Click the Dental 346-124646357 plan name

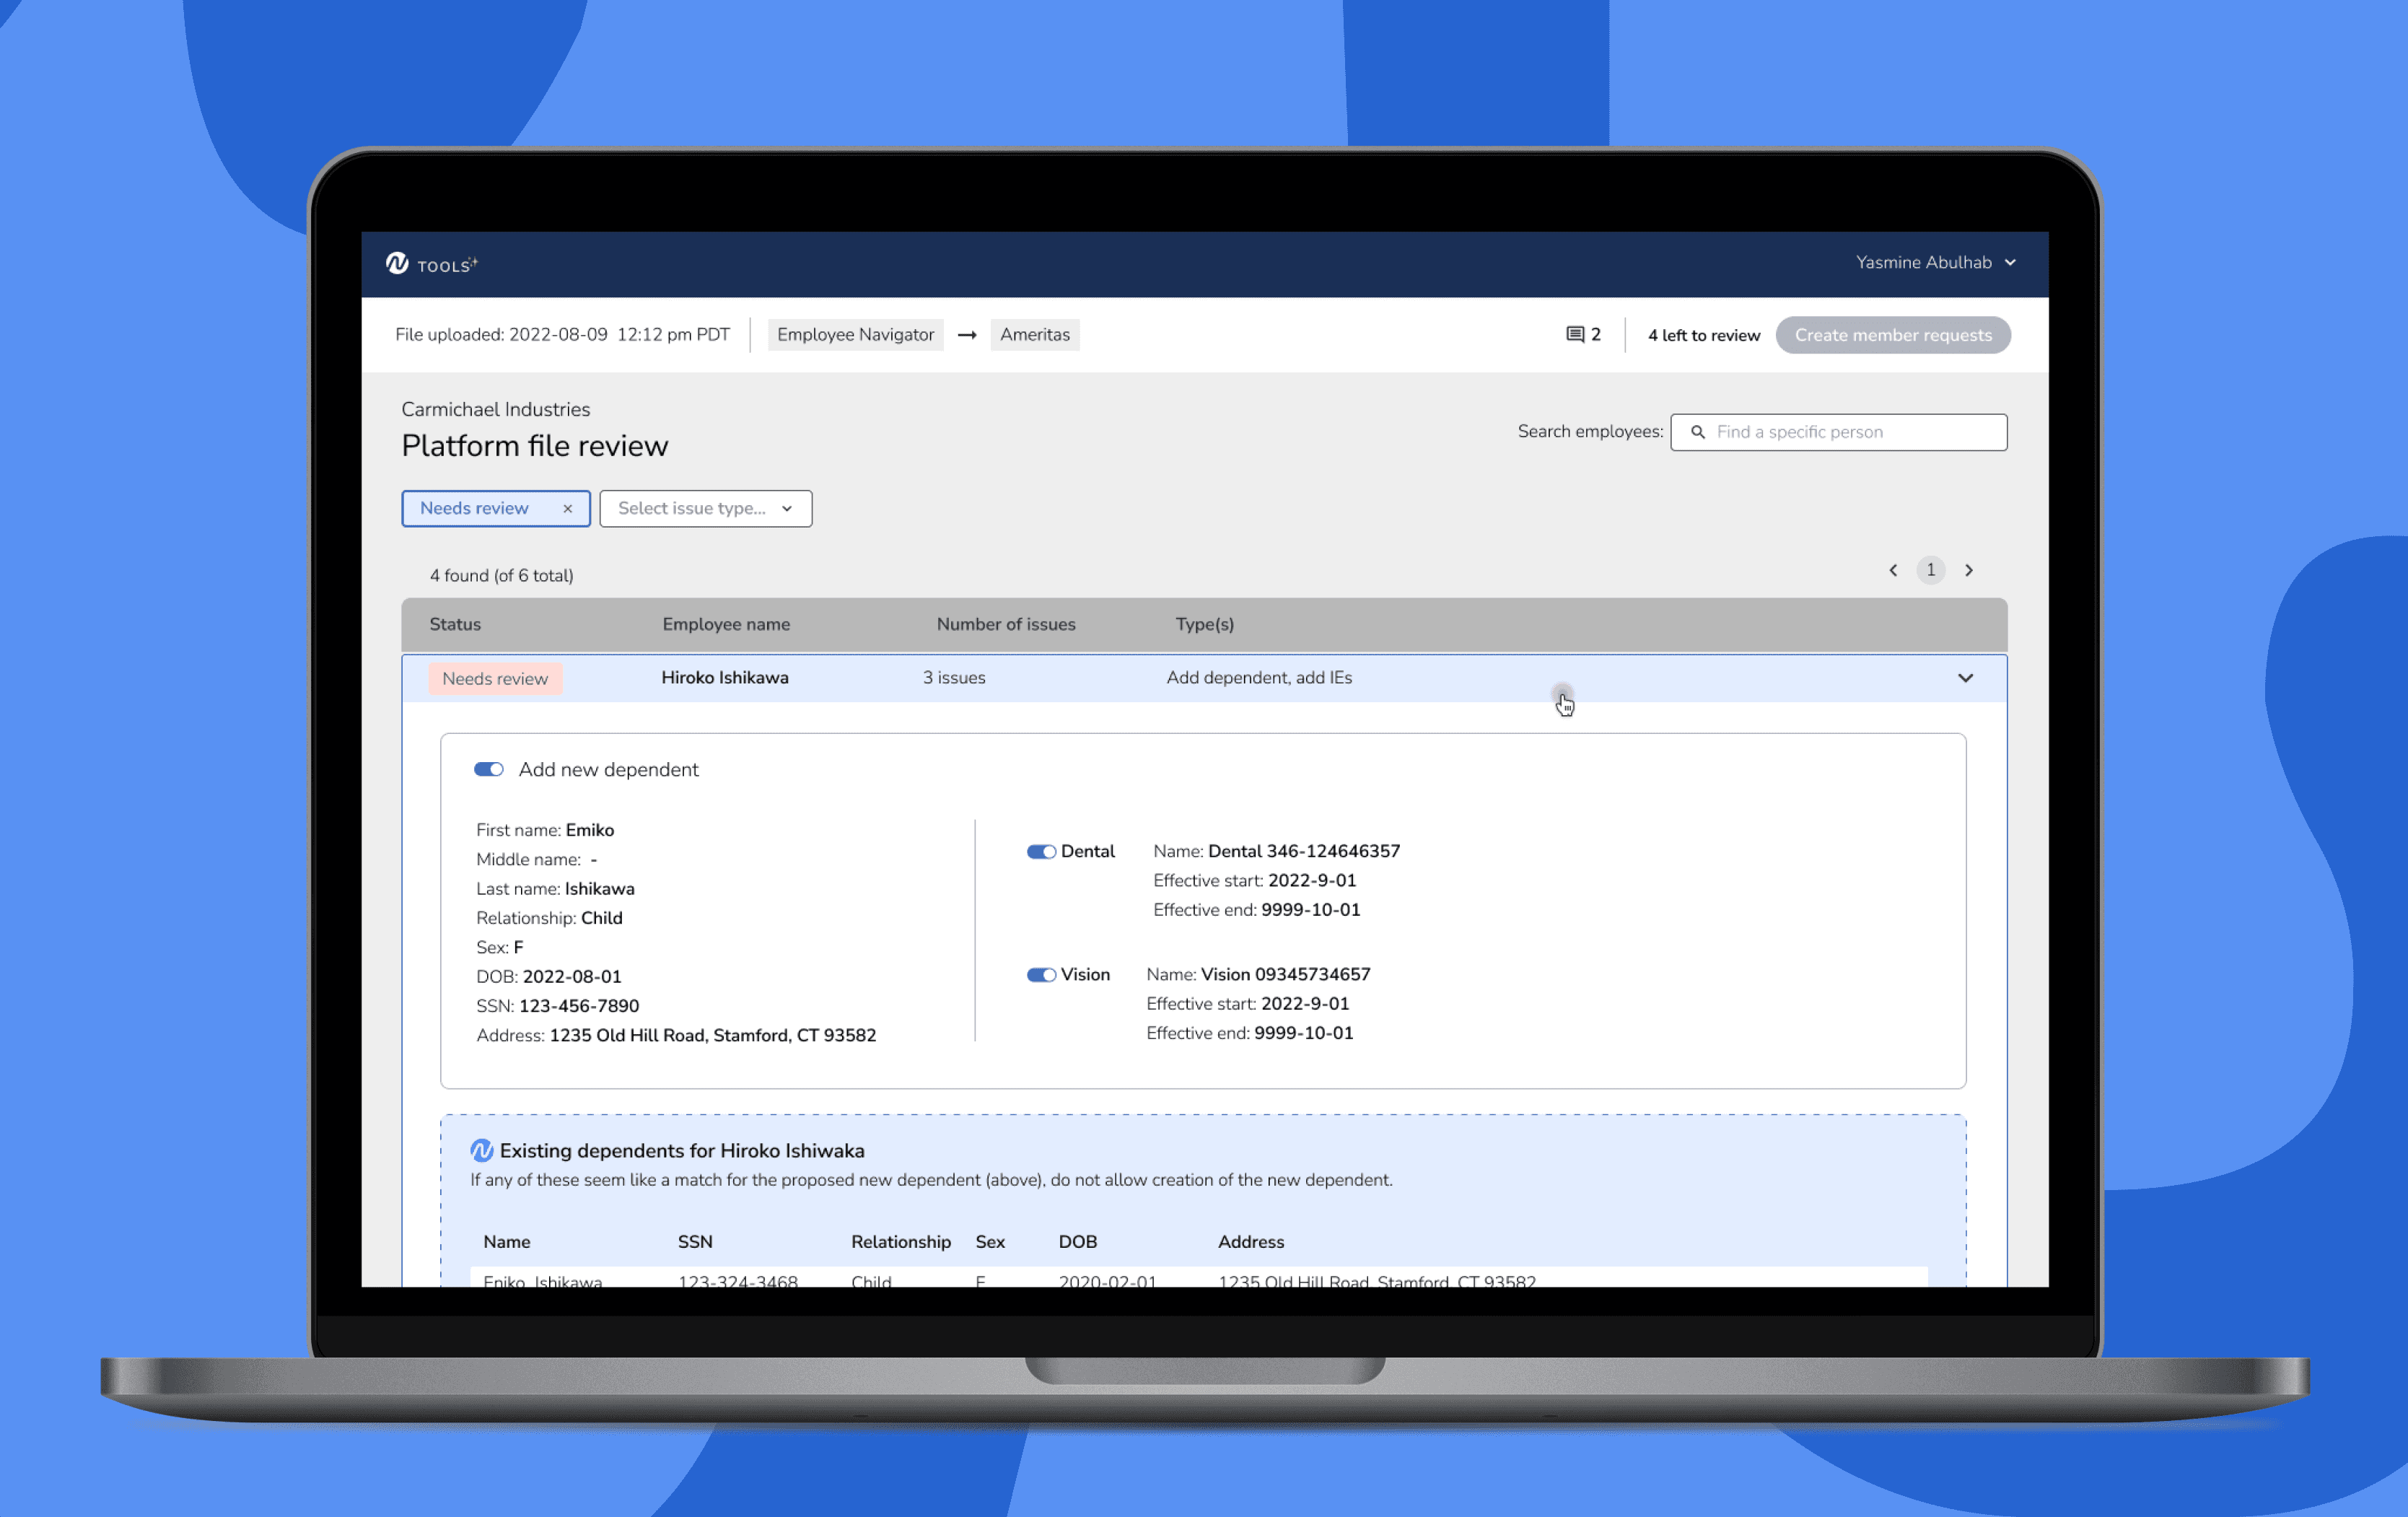pos(1304,852)
